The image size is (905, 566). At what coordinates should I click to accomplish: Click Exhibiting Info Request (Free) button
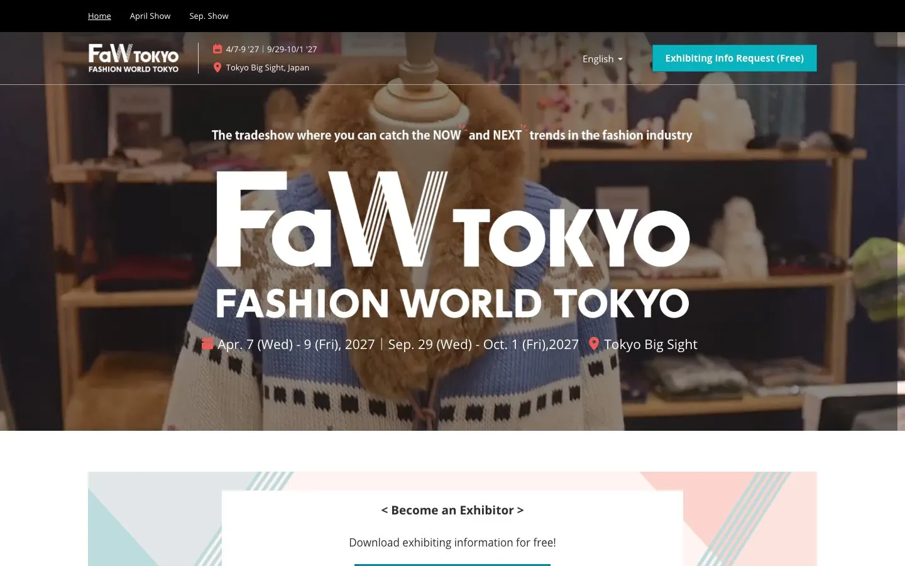click(x=734, y=58)
